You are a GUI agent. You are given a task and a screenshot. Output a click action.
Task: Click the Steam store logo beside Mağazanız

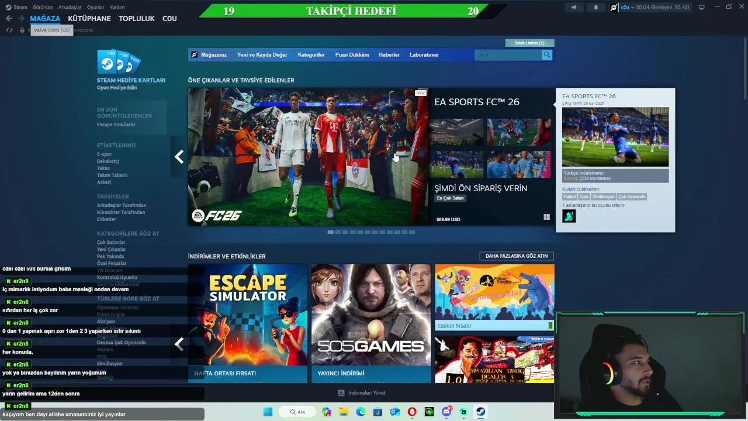pyautogui.click(x=195, y=54)
